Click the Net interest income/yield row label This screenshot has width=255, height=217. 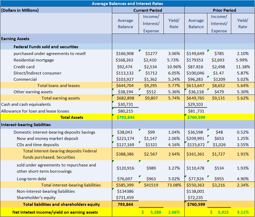tap(56, 212)
